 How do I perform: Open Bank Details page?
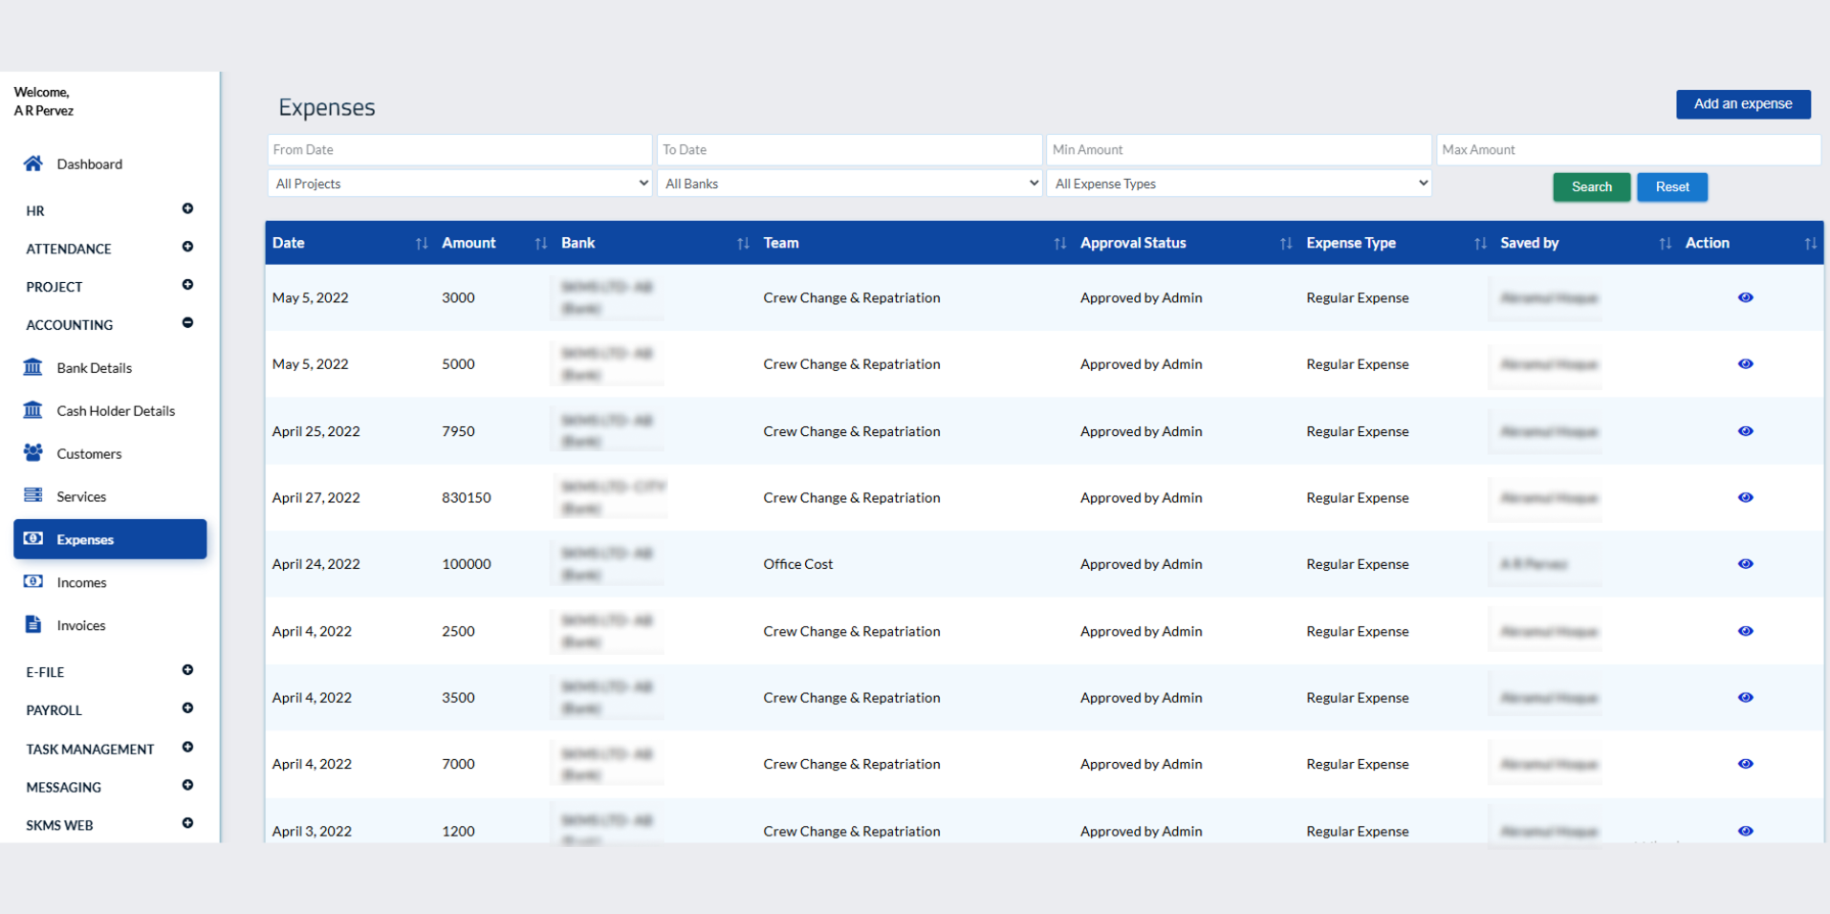click(x=94, y=368)
